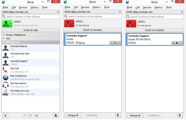Viewport: 186px width, 120px height.
Task: Record the PCMA call in the right window
Action: (x=177, y=43)
